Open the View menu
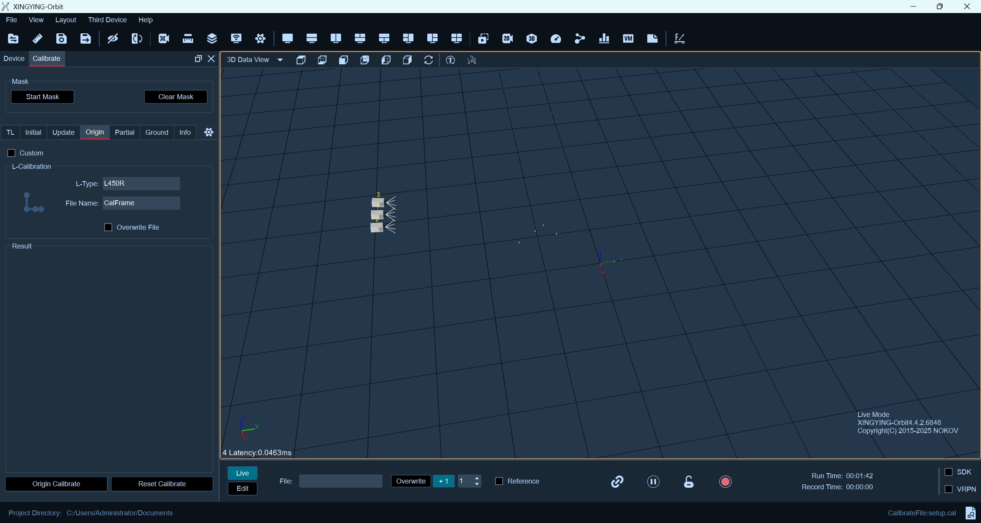Screen dimensions: 981x523 coord(36,20)
